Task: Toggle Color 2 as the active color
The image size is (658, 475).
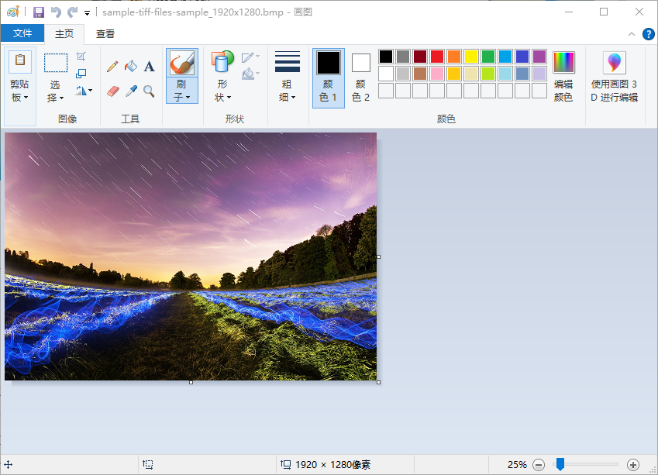Action: click(x=361, y=78)
